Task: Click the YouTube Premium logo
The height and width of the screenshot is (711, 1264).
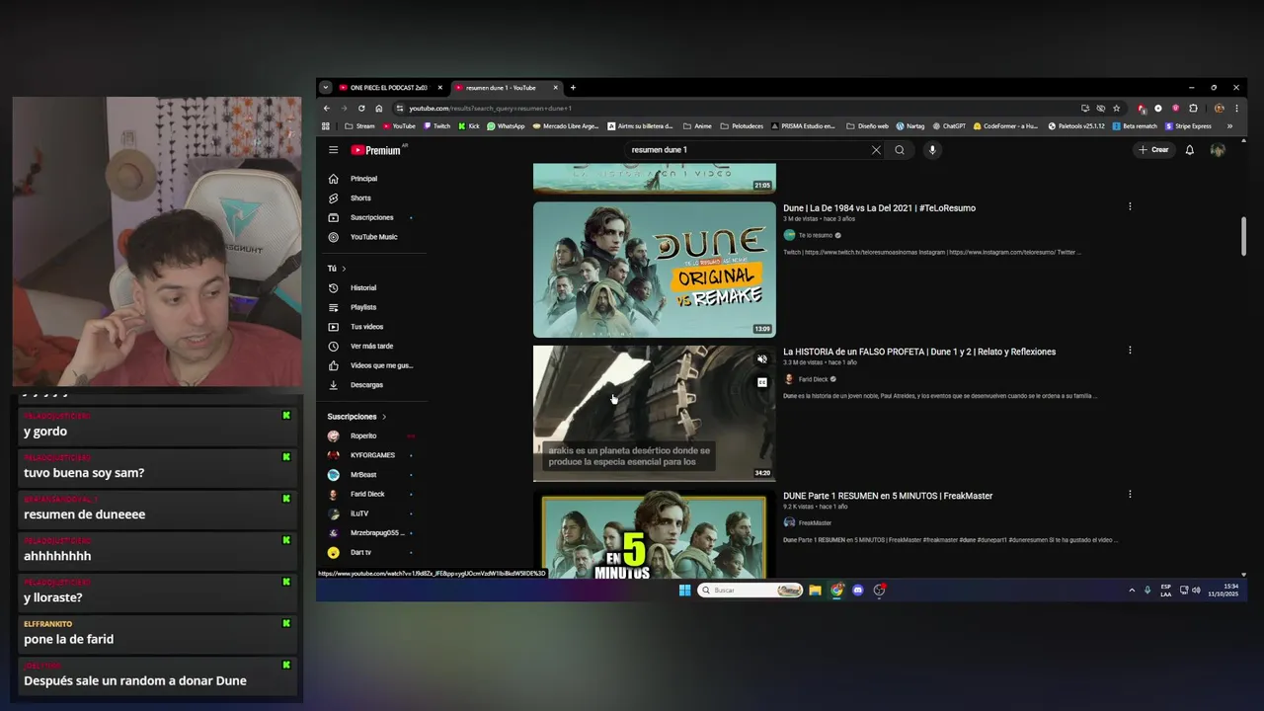Action: click(377, 150)
